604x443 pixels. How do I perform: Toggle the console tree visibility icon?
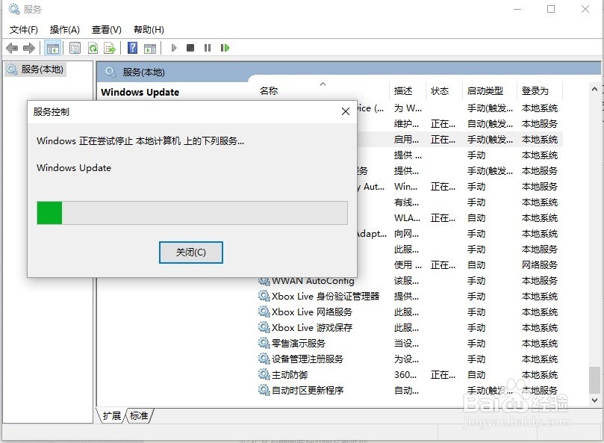tap(53, 47)
